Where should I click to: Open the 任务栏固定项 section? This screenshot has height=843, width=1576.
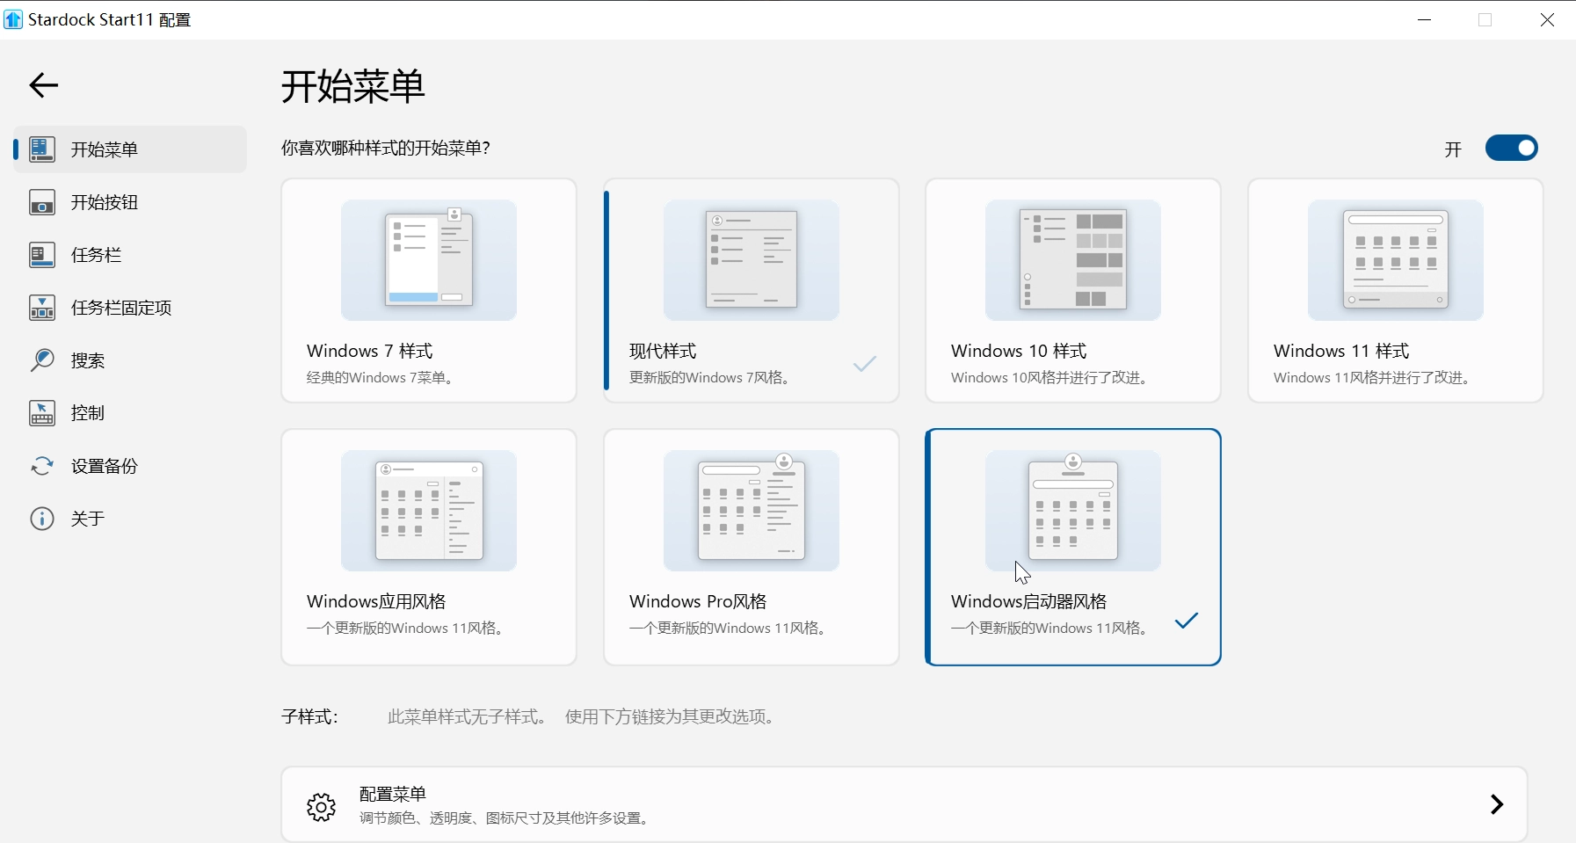121,308
